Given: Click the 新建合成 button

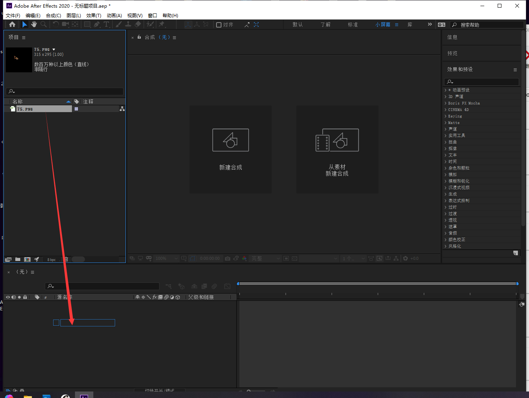Looking at the screenshot, I should (x=231, y=149).
